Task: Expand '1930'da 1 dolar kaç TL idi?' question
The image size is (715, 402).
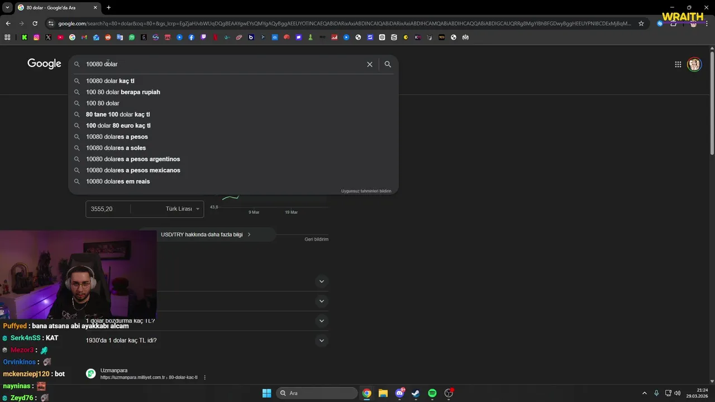Action: [321, 341]
